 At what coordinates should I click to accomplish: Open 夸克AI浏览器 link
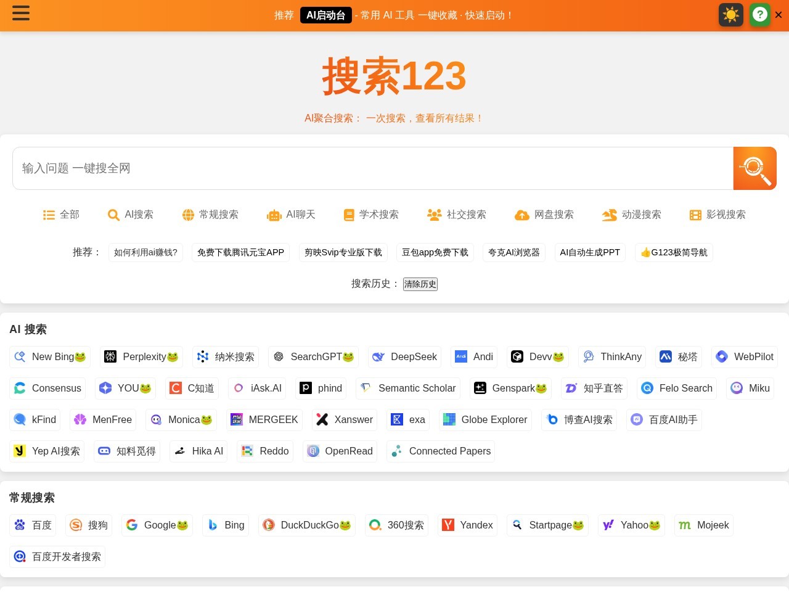tap(514, 252)
